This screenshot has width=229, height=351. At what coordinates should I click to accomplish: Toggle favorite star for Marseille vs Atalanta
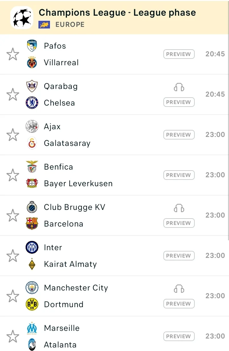click(13, 336)
